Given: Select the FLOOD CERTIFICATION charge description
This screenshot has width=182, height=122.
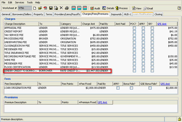Looking at the screenshot, I should click(x=17, y=67).
